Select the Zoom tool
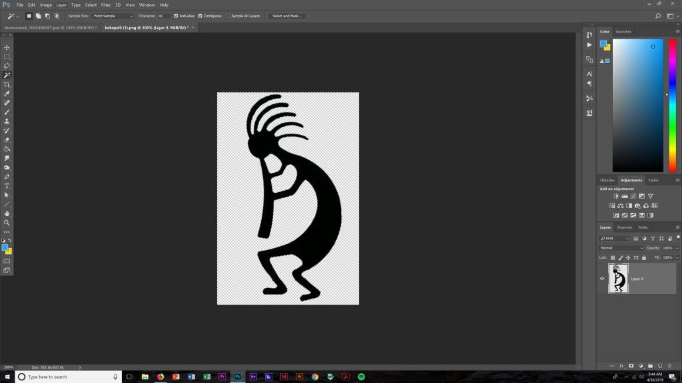The height and width of the screenshot is (383, 682). [7, 223]
